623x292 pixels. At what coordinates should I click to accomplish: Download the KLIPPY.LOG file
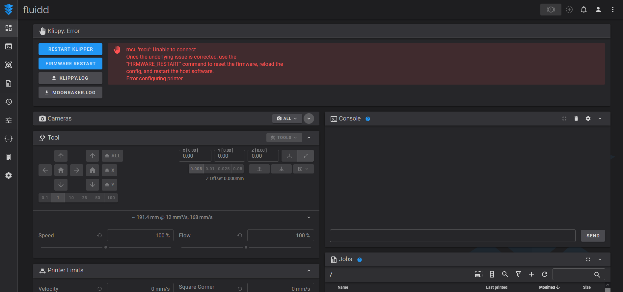pyautogui.click(x=70, y=78)
